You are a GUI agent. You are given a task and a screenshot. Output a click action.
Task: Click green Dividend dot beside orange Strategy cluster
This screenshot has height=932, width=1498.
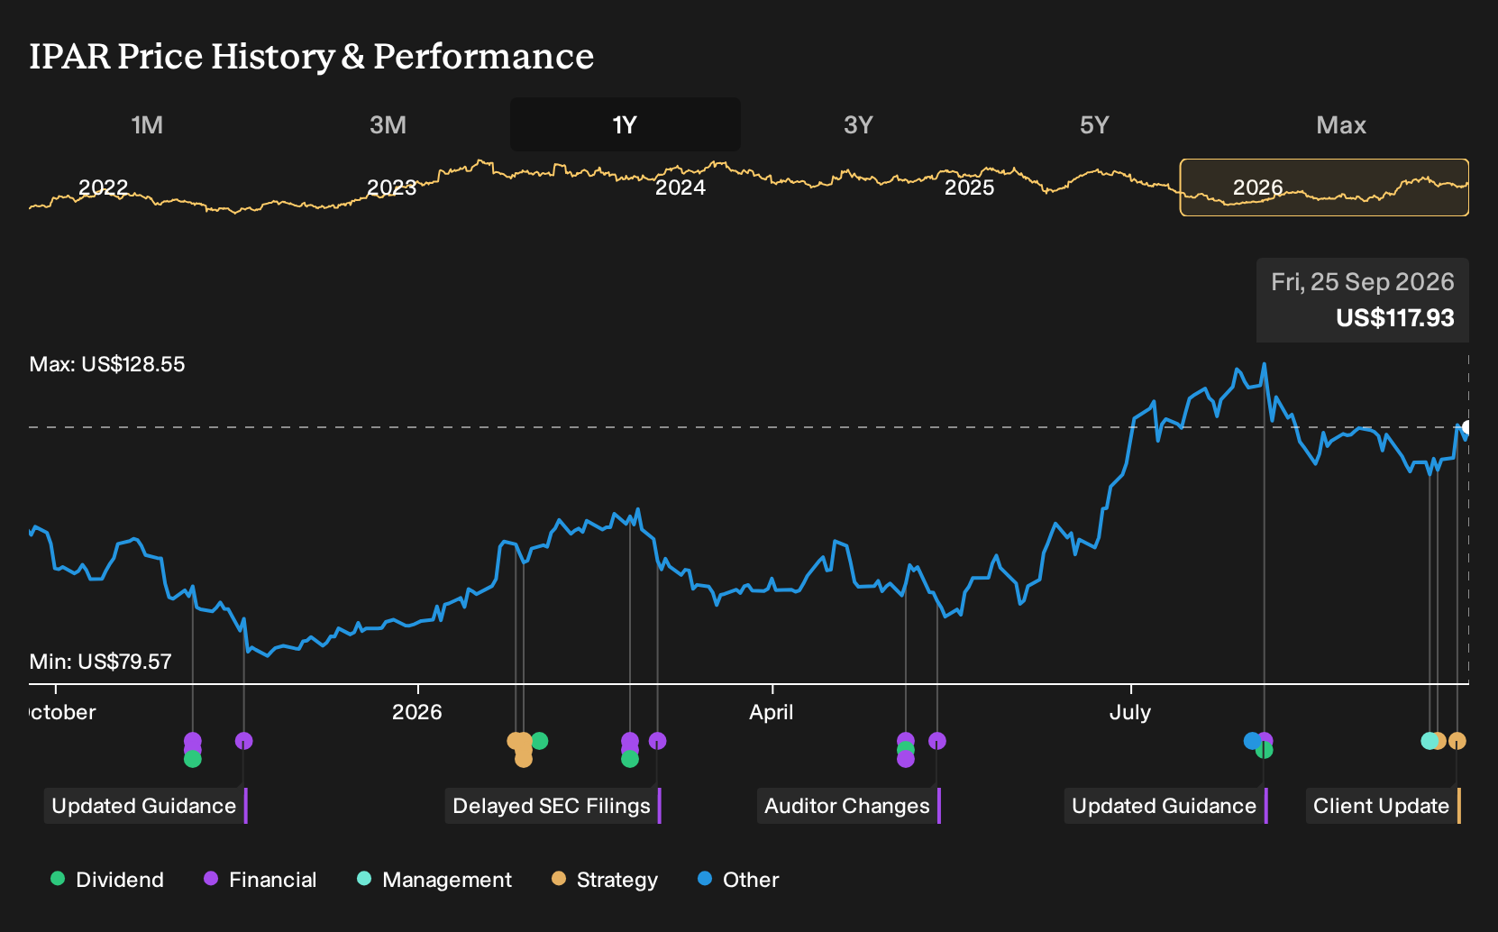[x=540, y=741]
